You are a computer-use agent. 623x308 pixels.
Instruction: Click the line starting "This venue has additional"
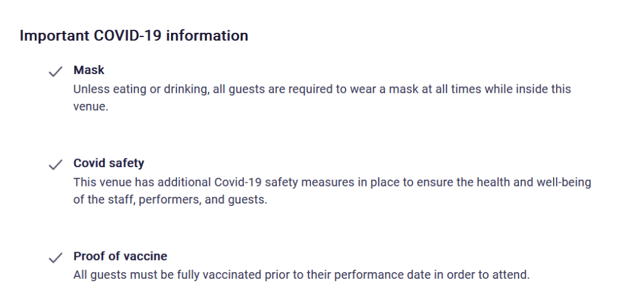pos(332,182)
